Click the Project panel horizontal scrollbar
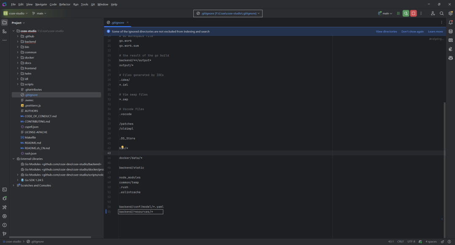Viewport: 455px width, 245px height. 50,237
